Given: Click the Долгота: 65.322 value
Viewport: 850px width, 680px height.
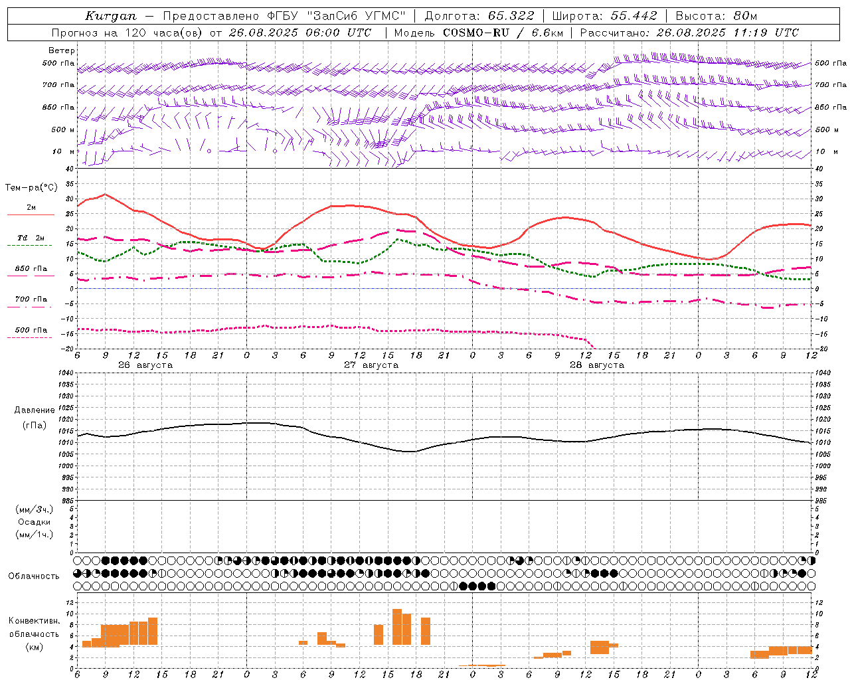Looking at the screenshot, I should tap(479, 16).
